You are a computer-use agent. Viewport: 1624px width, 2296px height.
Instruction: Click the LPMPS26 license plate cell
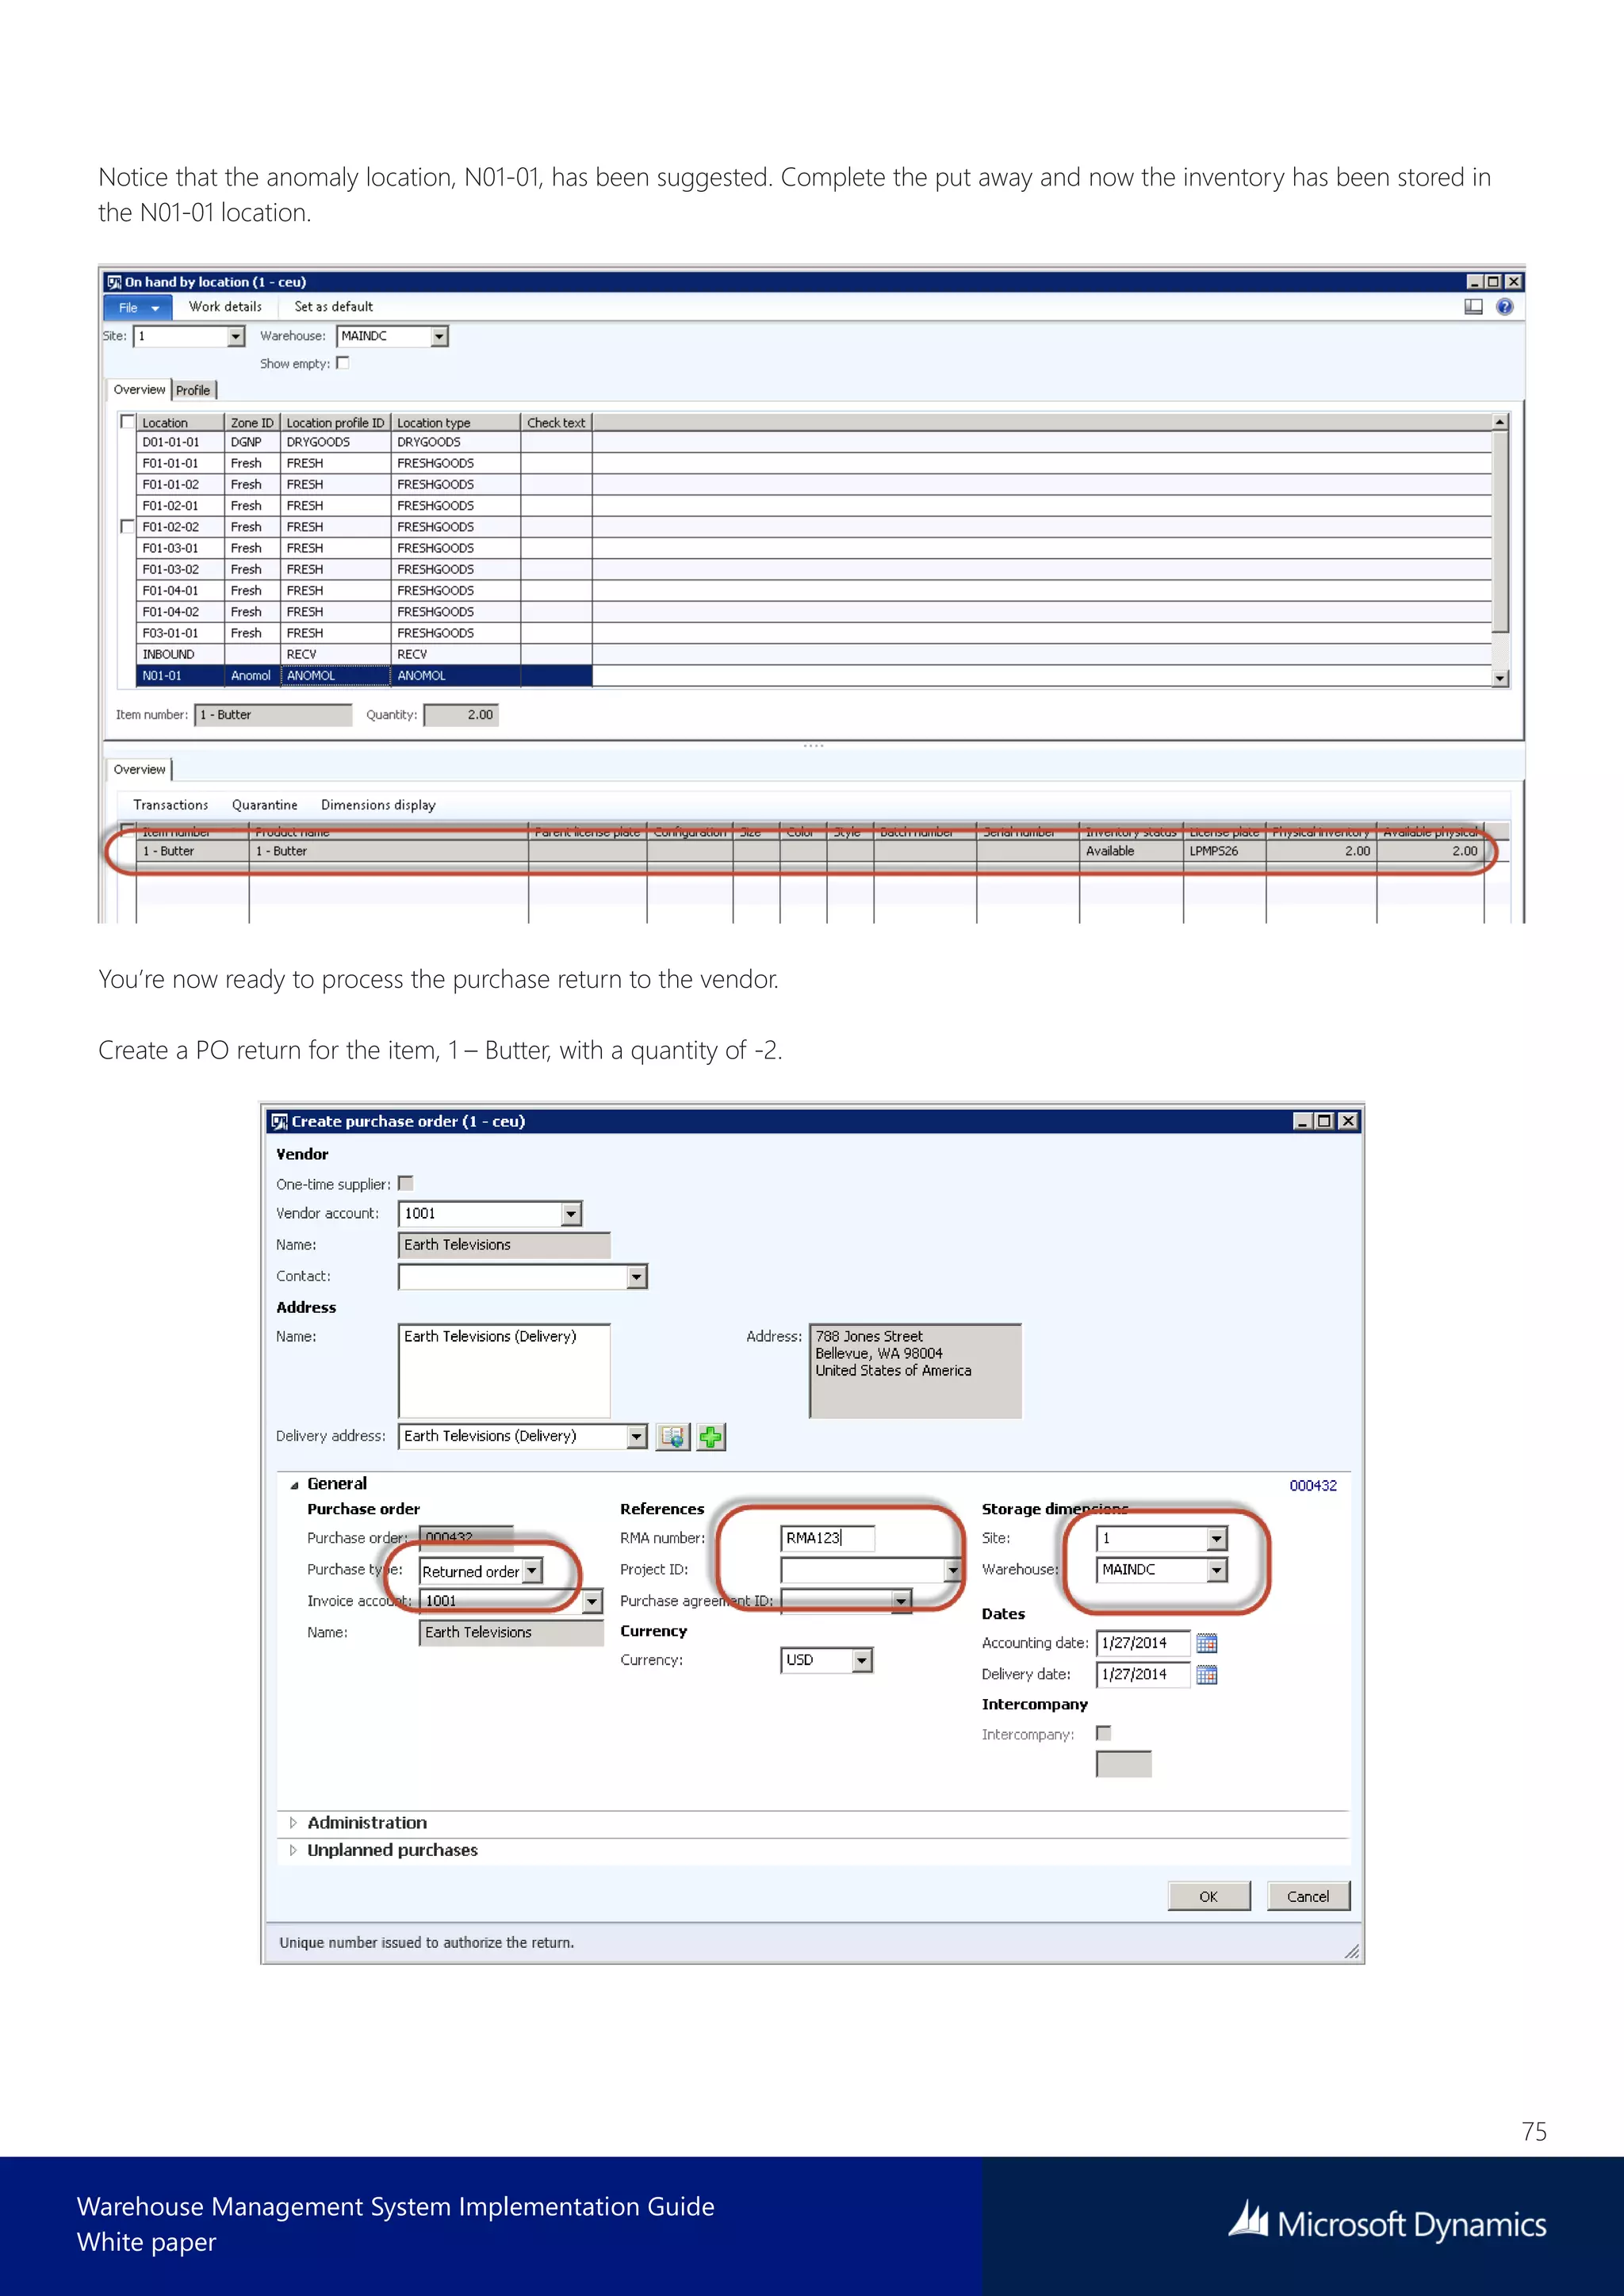(1224, 852)
